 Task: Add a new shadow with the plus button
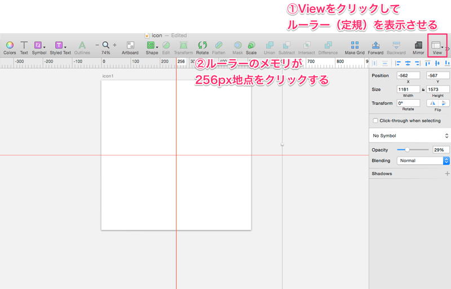point(447,174)
